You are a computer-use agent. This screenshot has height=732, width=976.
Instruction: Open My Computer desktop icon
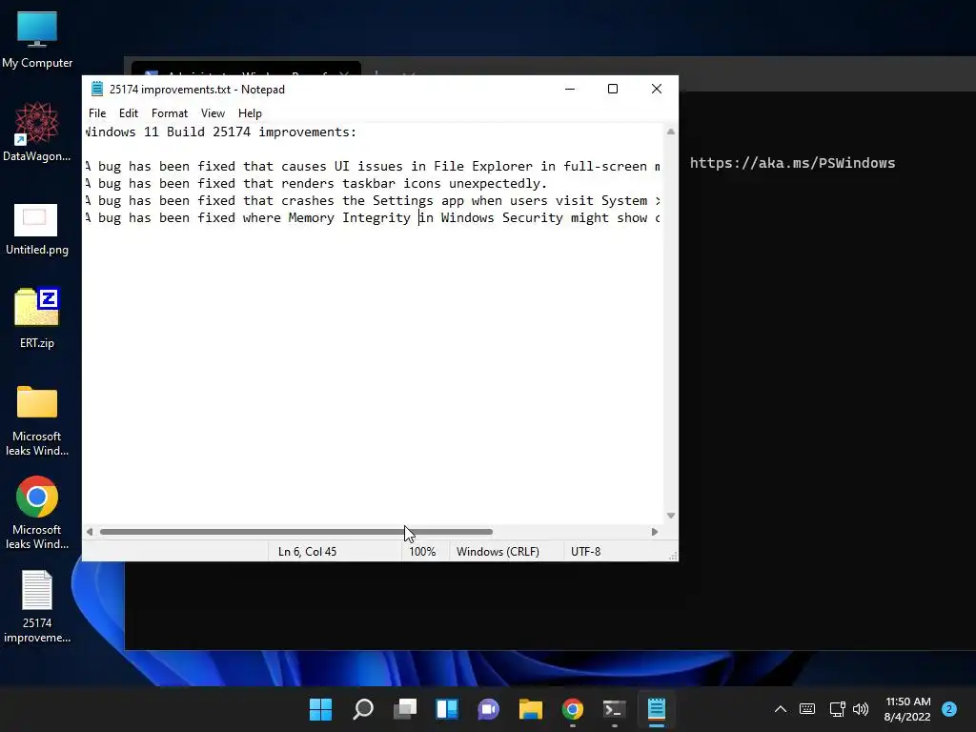pos(37,38)
